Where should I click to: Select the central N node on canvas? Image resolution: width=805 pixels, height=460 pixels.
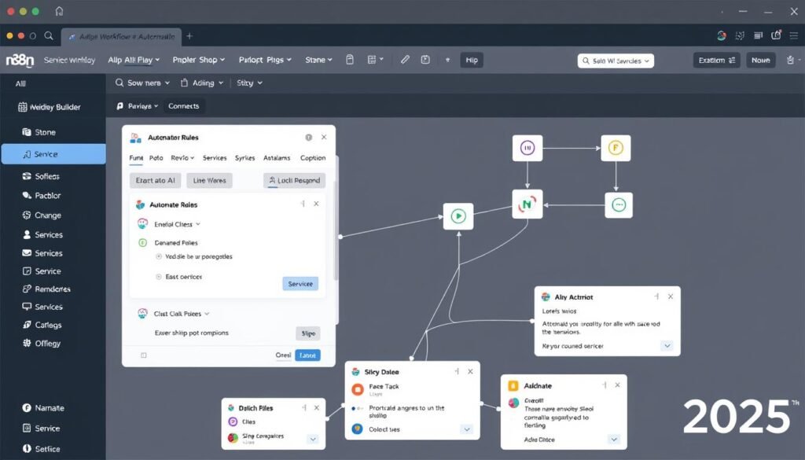pos(527,205)
